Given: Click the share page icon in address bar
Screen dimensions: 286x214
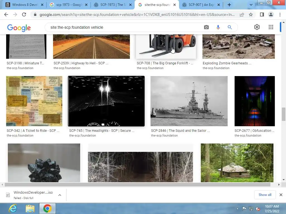Looking at the screenshot, I should 242,14.
